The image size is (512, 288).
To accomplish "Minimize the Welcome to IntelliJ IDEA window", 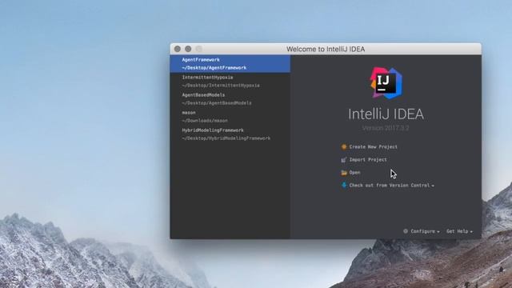I will (x=188, y=49).
